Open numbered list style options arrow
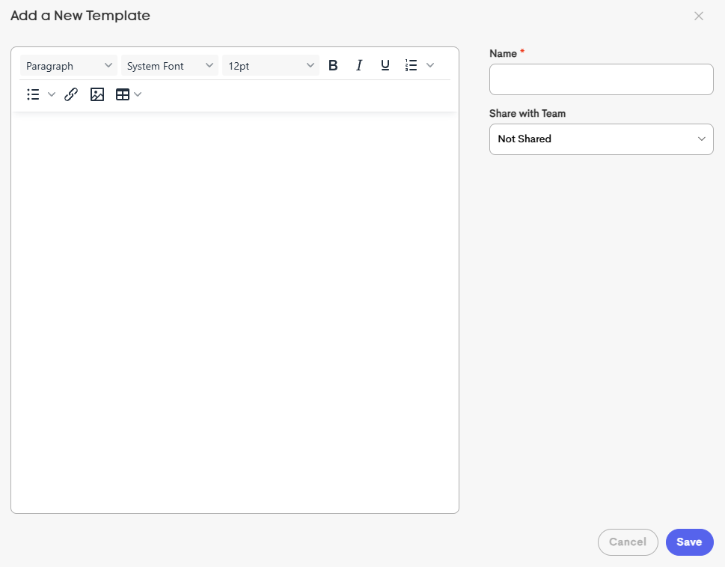 click(x=430, y=65)
